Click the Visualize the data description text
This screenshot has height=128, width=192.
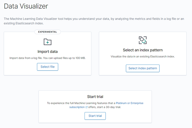[x=143, y=56]
